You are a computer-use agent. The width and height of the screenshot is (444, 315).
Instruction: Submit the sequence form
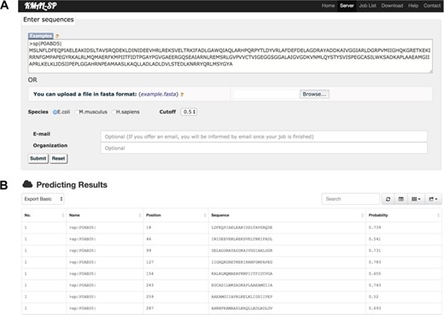[x=38, y=159]
